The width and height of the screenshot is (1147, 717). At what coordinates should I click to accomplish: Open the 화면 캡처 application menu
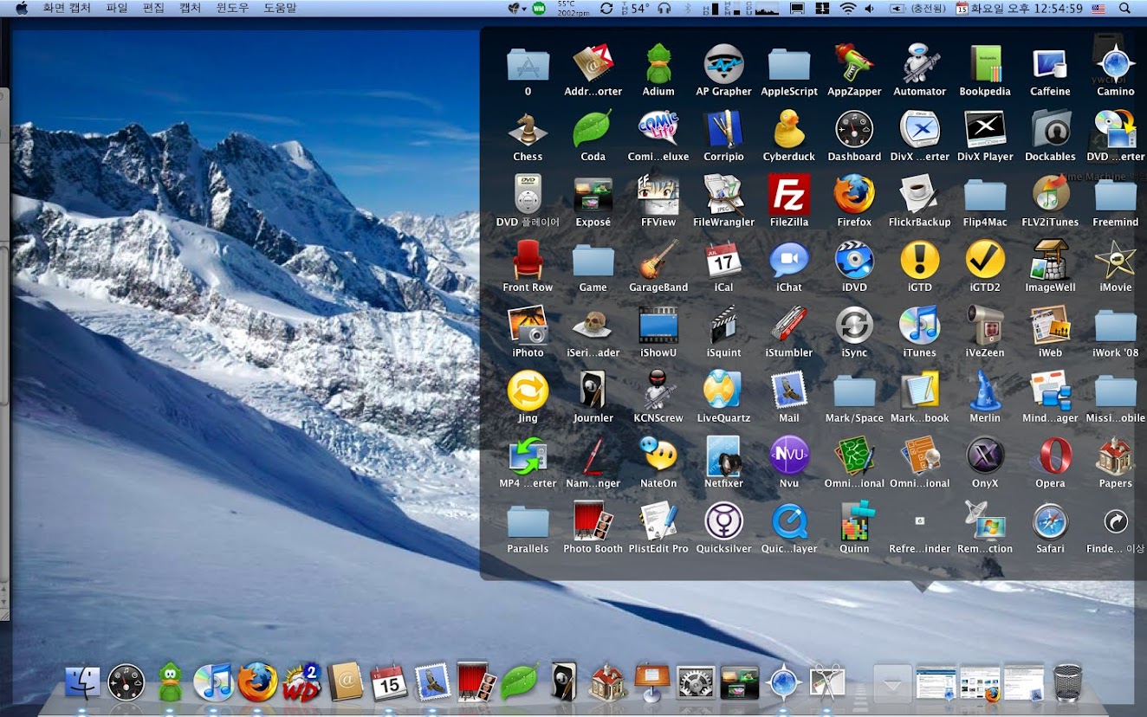click(x=67, y=8)
